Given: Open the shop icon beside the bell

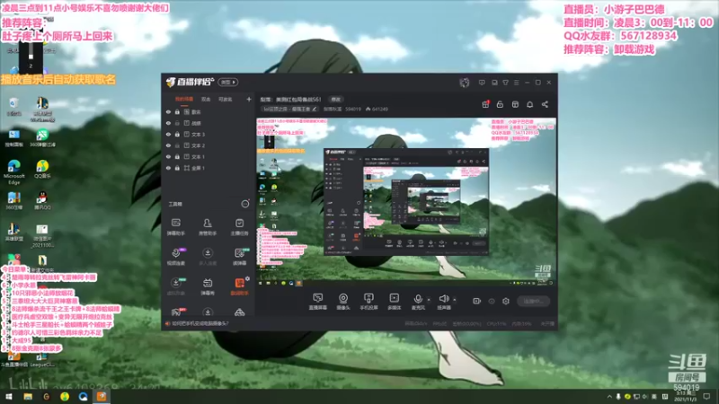Looking at the screenshot, I should tap(515, 104).
